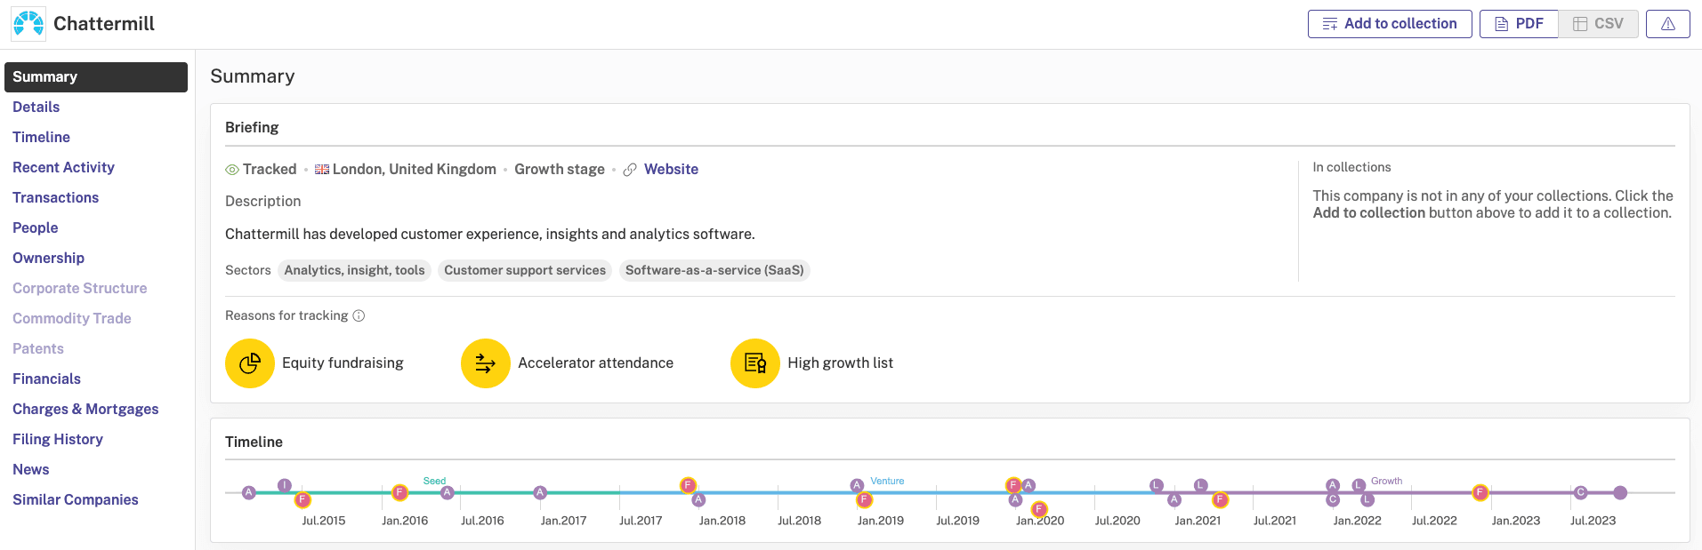Open the Details section
This screenshot has width=1702, height=550.
pos(36,108)
